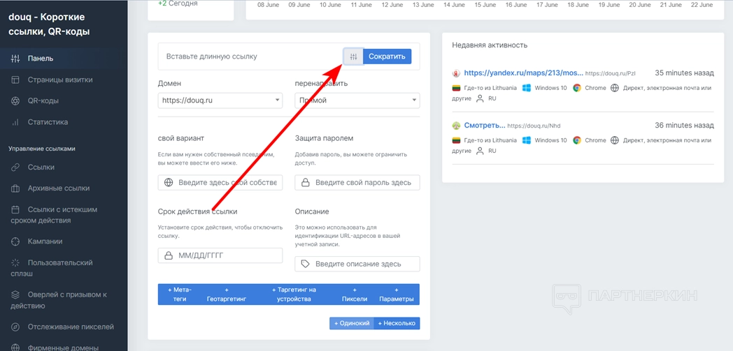Focus the custom alias input field
The width and height of the screenshot is (733, 351).
click(220, 183)
